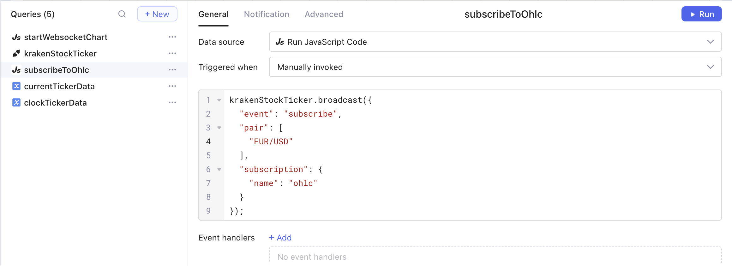
Task: Click the search queries magnifier icon
Action: coord(122,14)
